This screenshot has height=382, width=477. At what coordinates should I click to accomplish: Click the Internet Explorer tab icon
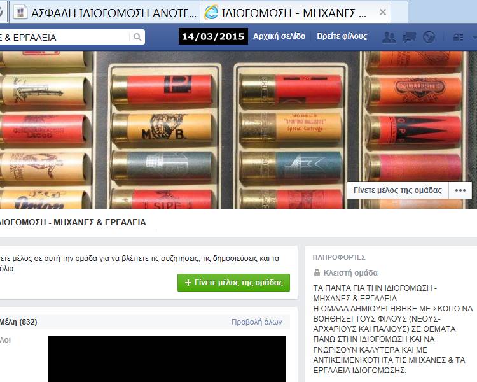click(x=211, y=13)
